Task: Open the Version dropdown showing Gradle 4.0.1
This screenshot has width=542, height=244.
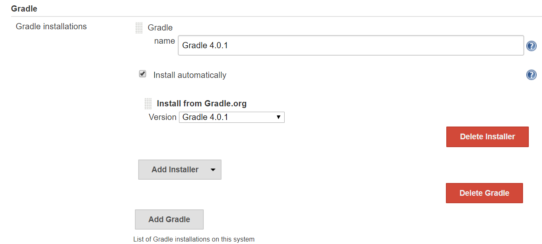Action: tap(231, 117)
